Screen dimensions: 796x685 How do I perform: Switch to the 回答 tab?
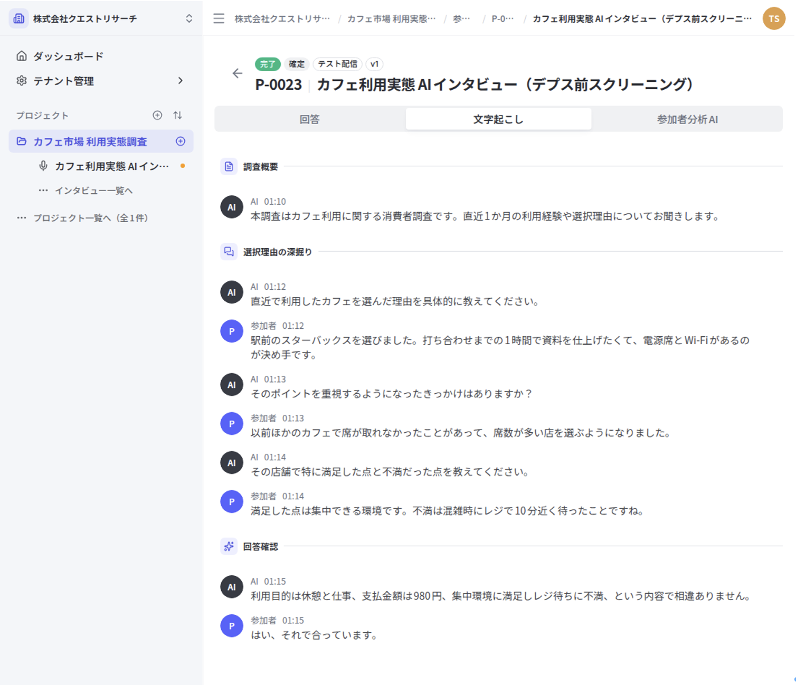310,119
